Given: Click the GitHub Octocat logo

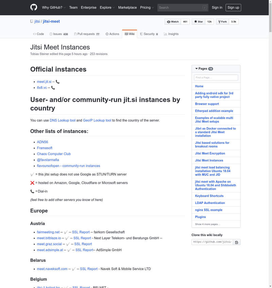Looking at the screenshot, I should click(34, 7).
